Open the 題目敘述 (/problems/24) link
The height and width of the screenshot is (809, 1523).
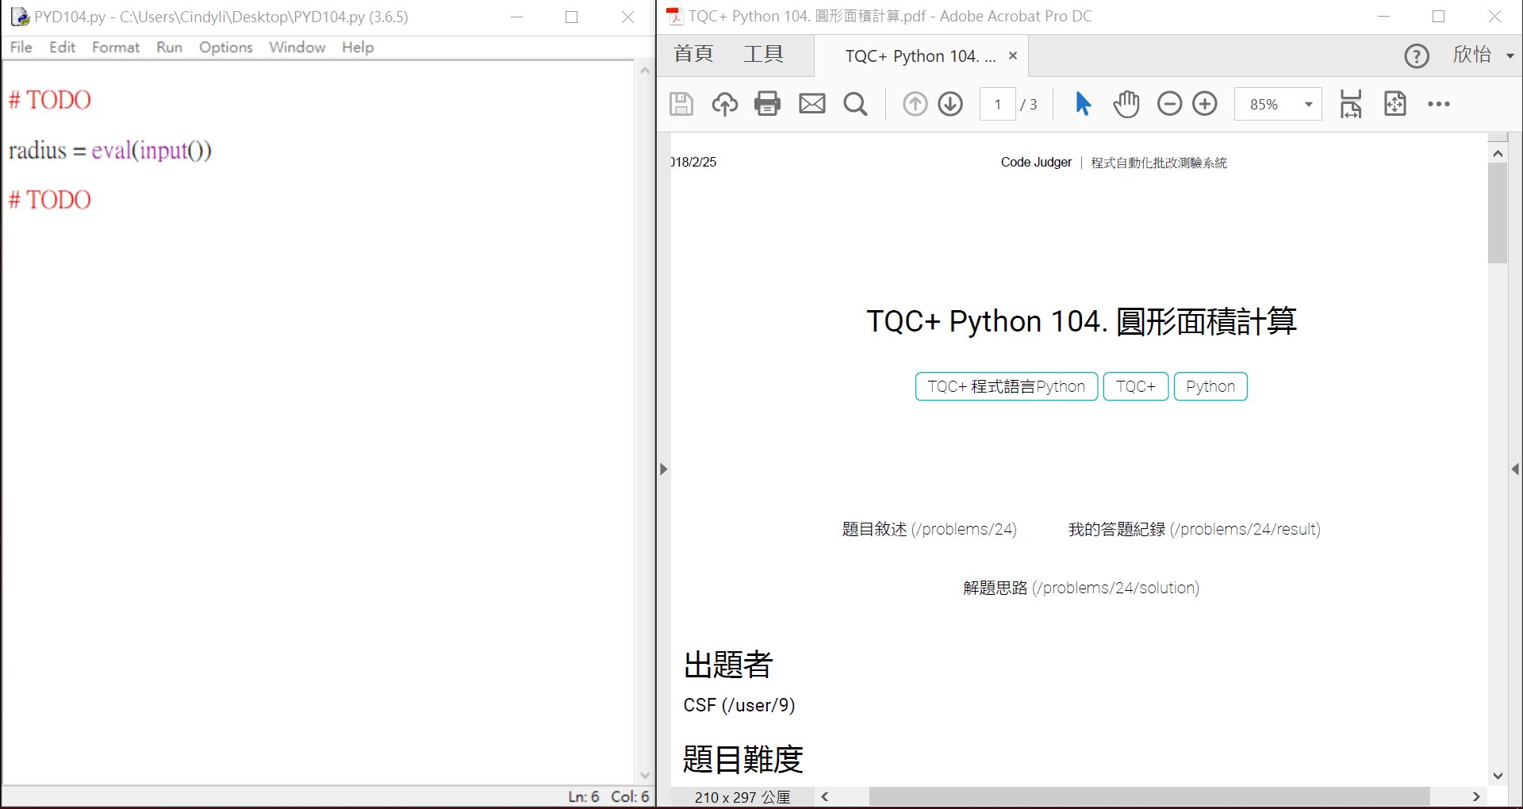(929, 529)
